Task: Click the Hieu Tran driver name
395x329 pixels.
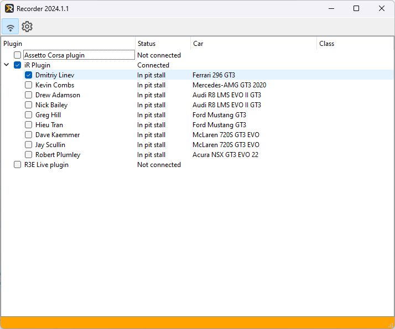Action: (49, 125)
